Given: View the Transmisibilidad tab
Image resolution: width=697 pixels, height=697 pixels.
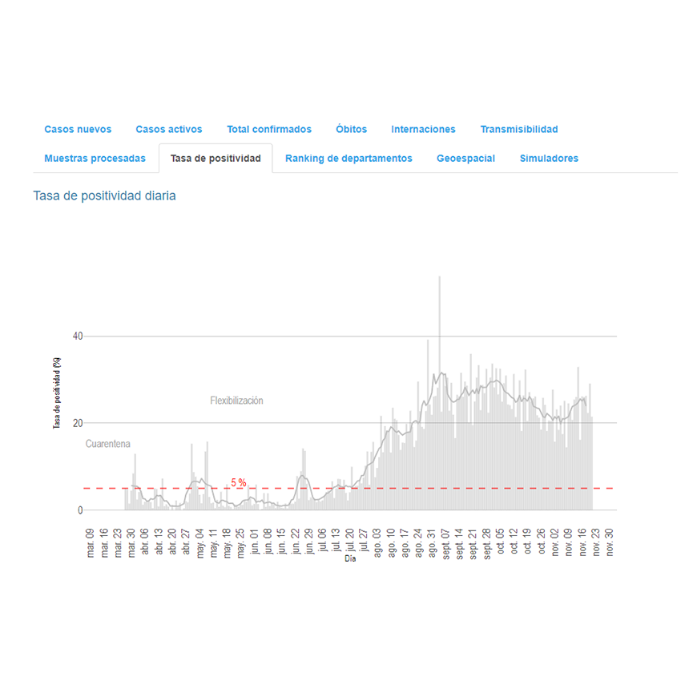Looking at the screenshot, I should coord(518,129).
